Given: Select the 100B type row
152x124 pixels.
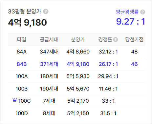Looking at the screenshot, I should point(76,89).
